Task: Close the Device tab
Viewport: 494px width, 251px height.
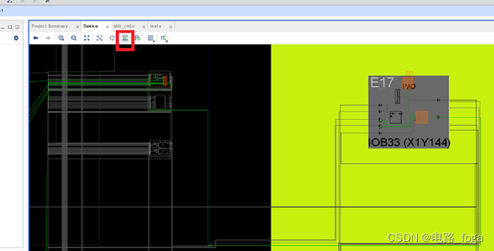Action: (108, 27)
